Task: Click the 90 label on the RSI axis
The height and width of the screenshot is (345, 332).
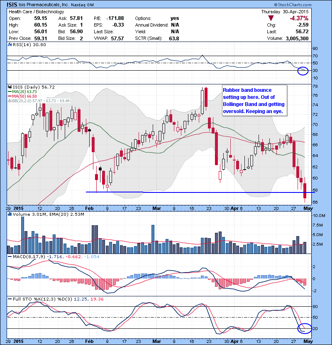Action: point(315,48)
